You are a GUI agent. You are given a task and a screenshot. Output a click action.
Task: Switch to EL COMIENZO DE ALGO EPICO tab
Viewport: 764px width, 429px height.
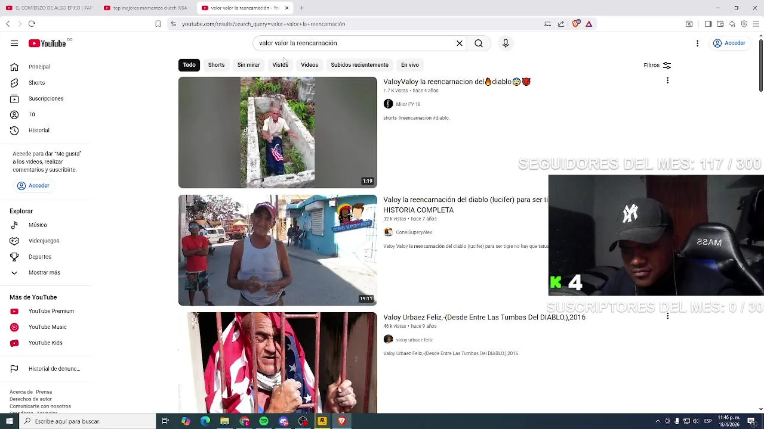click(49, 8)
